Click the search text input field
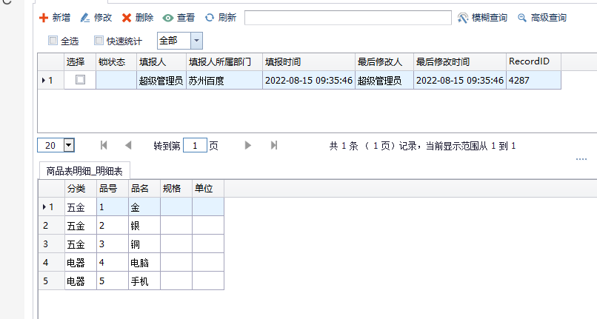Screen dimensions: 597x319 [347, 18]
